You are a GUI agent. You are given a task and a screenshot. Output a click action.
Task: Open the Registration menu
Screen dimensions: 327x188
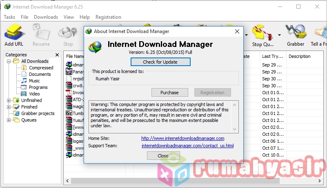click(x=108, y=17)
